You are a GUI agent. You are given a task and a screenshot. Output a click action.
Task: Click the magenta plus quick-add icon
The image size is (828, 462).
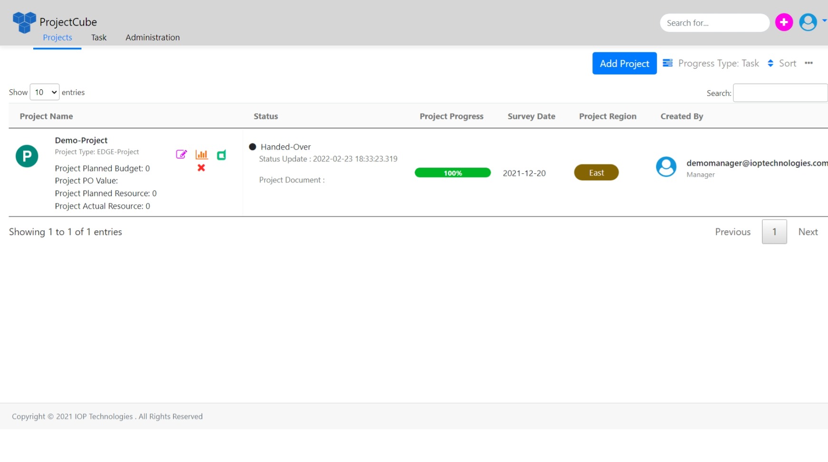784,22
